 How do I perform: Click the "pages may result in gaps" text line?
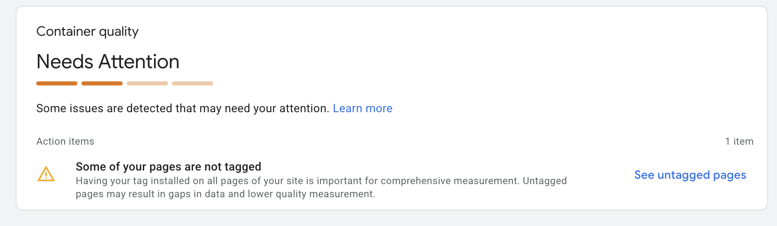[x=225, y=194]
